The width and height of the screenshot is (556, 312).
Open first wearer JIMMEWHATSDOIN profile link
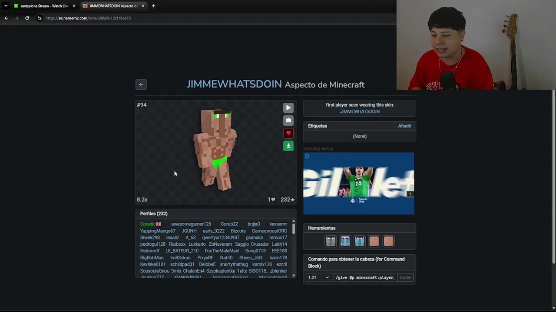click(x=360, y=111)
